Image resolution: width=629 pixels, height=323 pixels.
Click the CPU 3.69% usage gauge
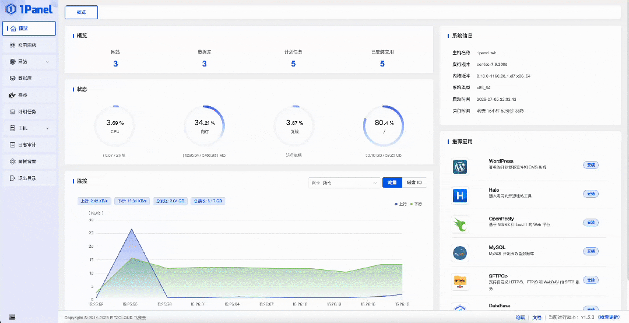(x=115, y=126)
